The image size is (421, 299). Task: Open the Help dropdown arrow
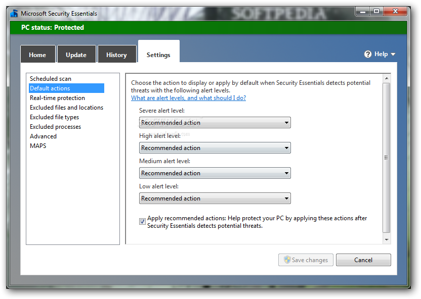tap(393, 55)
